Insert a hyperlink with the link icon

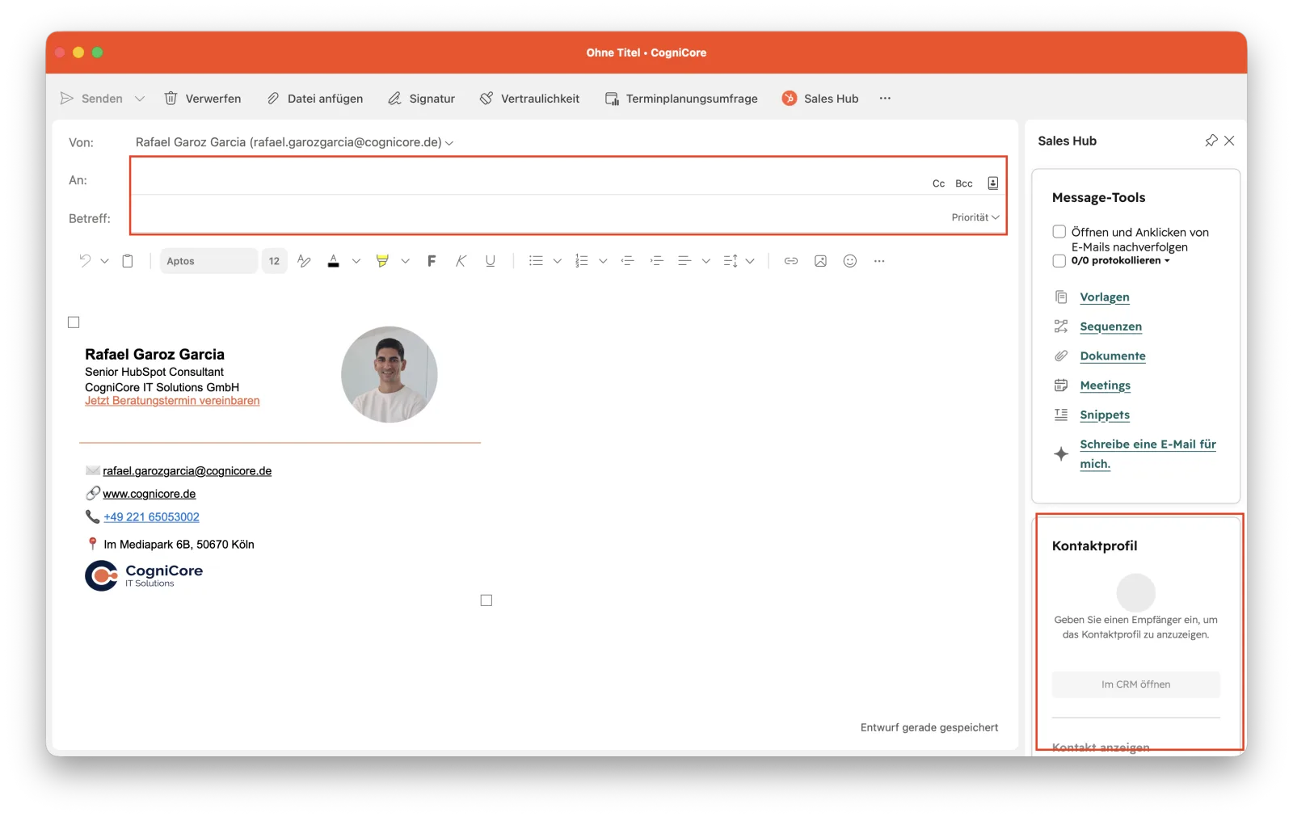click(x=791, y=261)
